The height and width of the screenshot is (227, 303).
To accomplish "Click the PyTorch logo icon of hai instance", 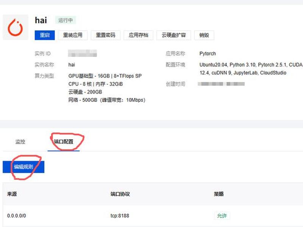I will 16,27.
